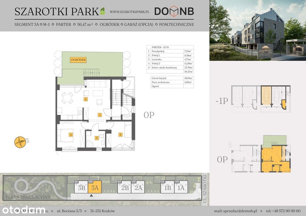Select room marker 5 in the living room
This screenshot has width=306, height=216.
[x=86, y=99]
